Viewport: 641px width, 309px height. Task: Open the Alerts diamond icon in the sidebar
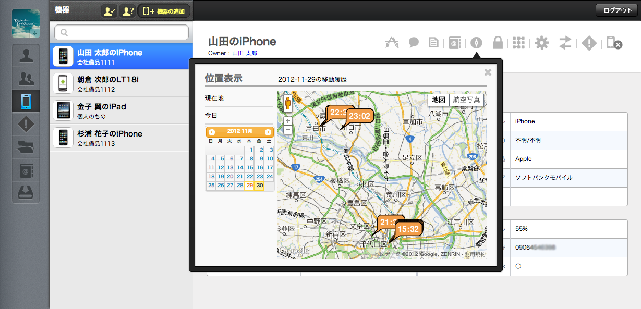pos(26,124)
